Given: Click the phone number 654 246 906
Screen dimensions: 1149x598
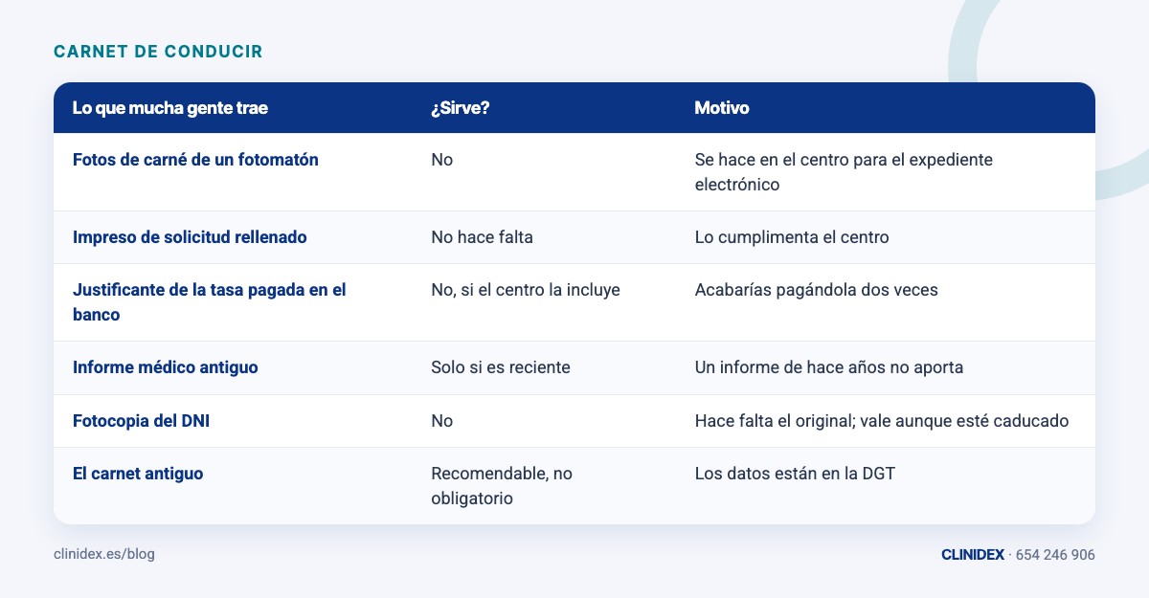Looking at the screenshot, I should 1055,555.
